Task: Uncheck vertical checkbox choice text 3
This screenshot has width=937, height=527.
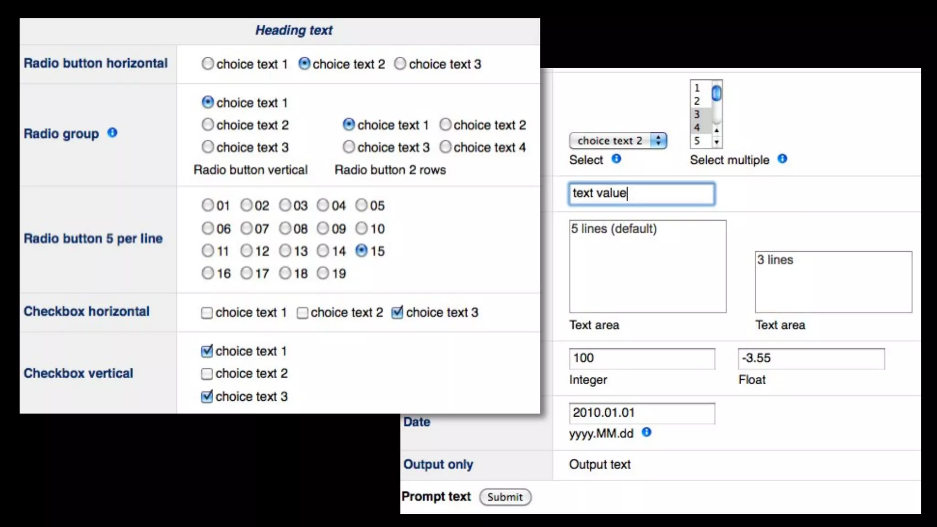Action: pyautogui.click(x=207, y=396)
